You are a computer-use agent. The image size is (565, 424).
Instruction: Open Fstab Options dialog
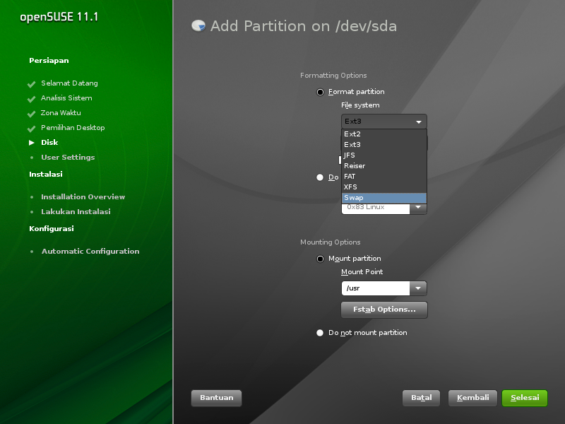[x=384, y=310]
